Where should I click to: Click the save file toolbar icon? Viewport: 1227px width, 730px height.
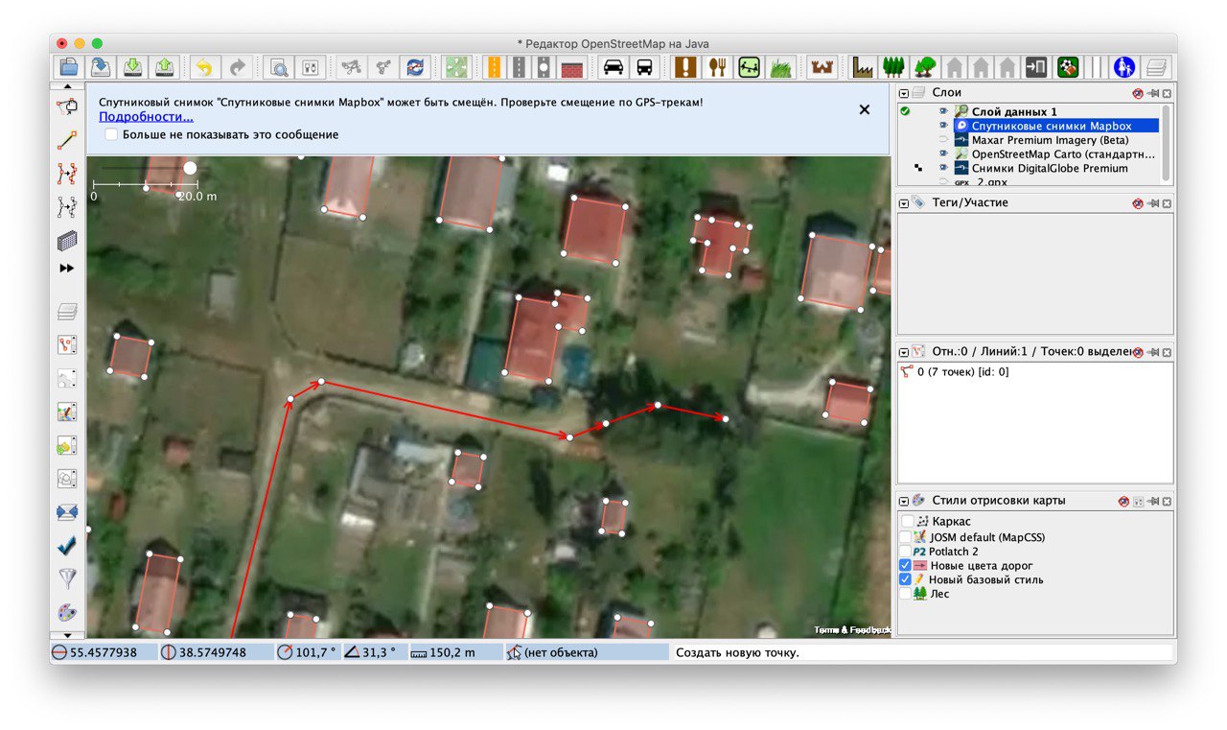coord(101,67)
